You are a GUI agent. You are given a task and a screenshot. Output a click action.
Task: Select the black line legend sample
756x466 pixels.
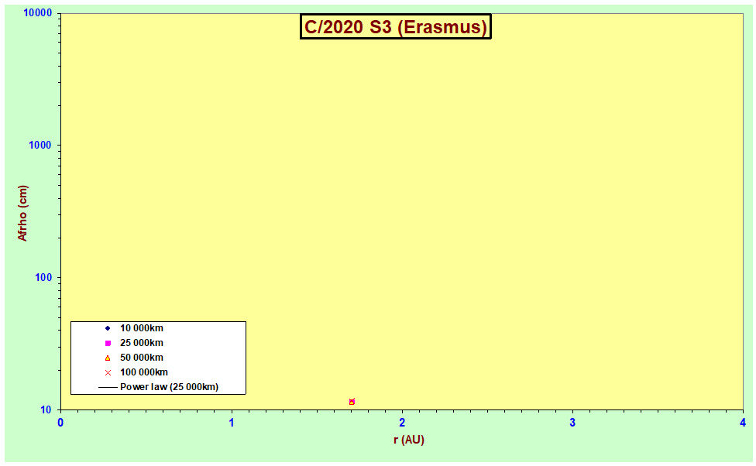coord(108,388)
